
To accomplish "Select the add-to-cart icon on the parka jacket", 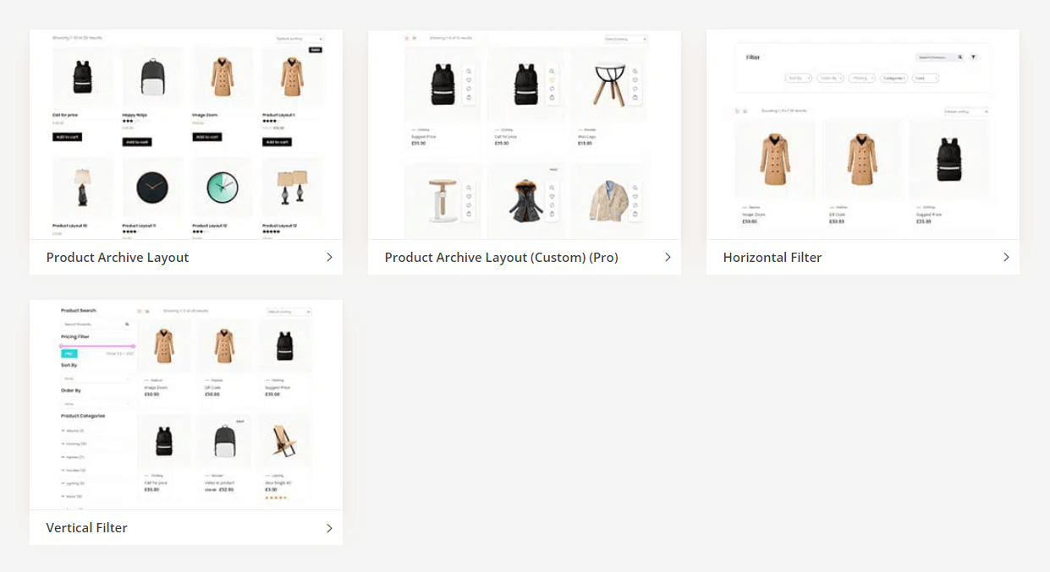I will click(552, 213).
